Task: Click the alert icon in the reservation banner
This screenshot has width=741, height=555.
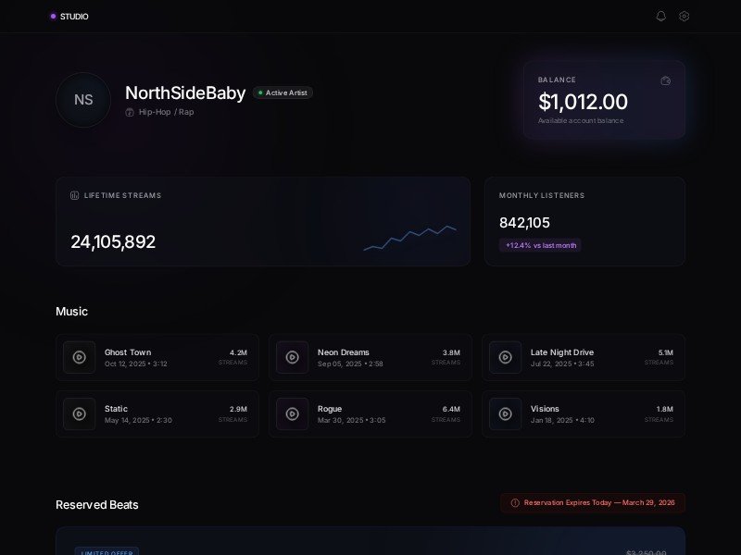Action: point(513,503)
